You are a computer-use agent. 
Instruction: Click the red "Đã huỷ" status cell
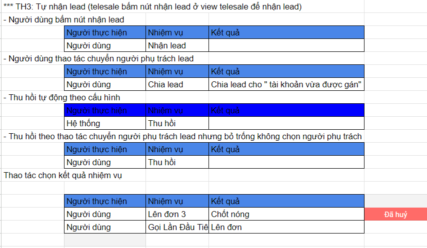coord(395,215)
